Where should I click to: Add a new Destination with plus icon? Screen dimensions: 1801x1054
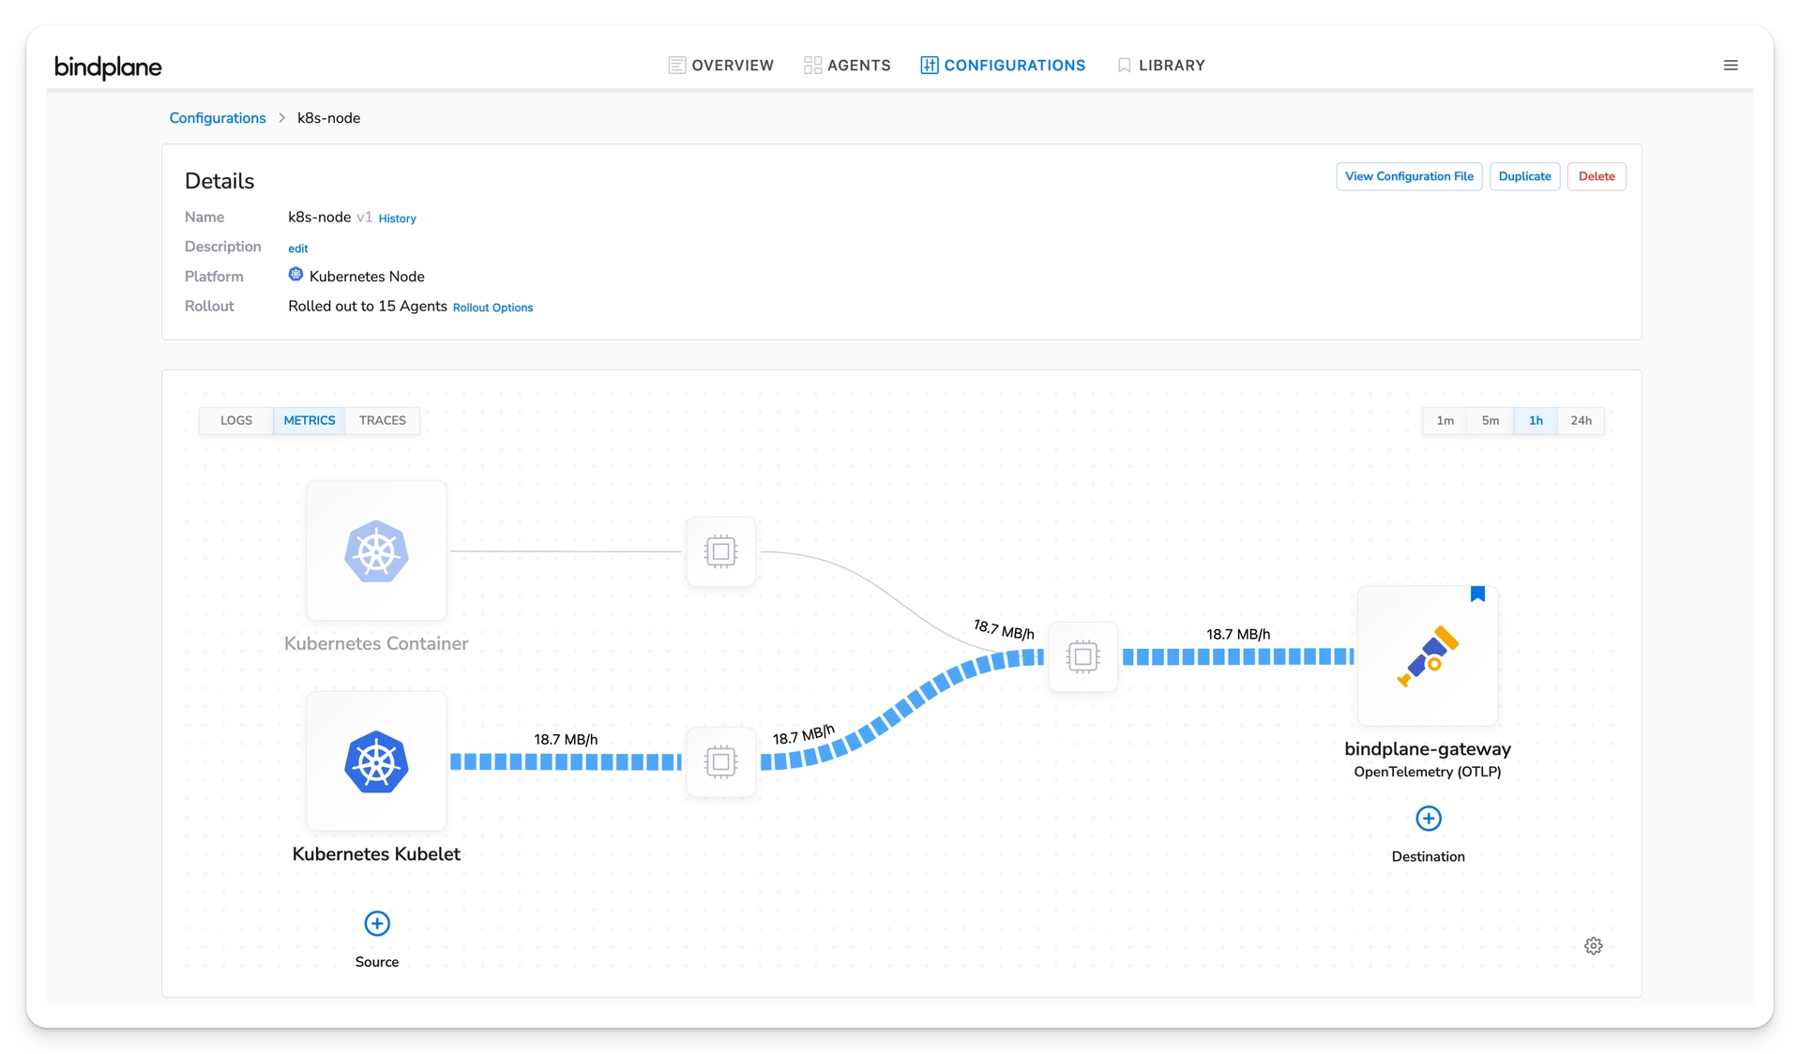(x=1428, y=819)
